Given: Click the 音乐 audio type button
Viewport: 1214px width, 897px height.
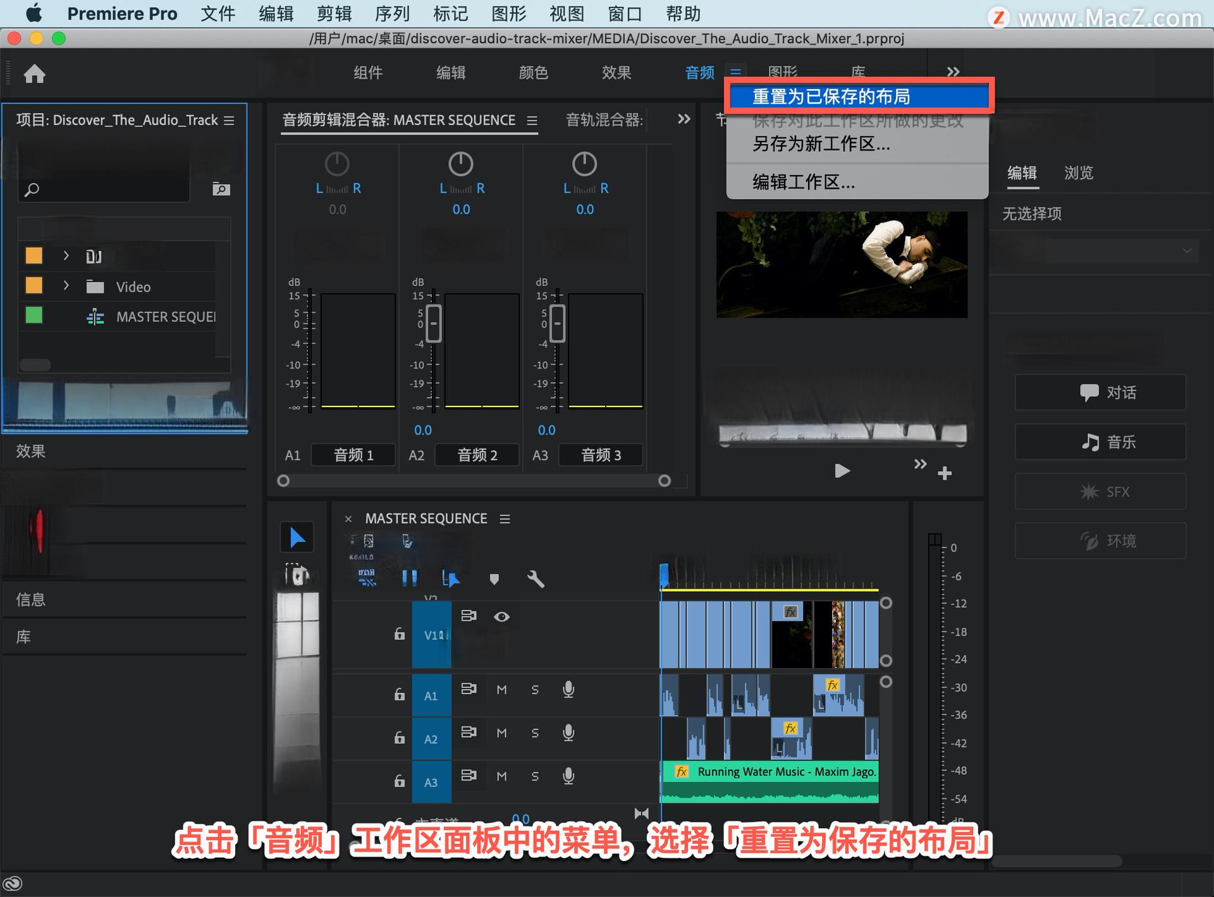Looking at the screenshot, I should click(x=1100, y=442).
